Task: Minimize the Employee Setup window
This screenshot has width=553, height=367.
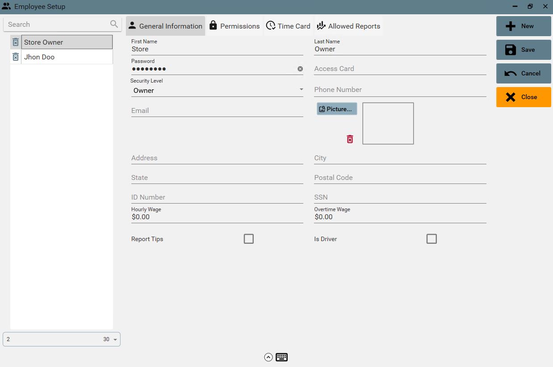Action: point(515,7)
